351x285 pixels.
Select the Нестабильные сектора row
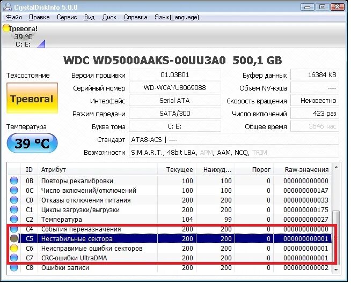[170, 238]
